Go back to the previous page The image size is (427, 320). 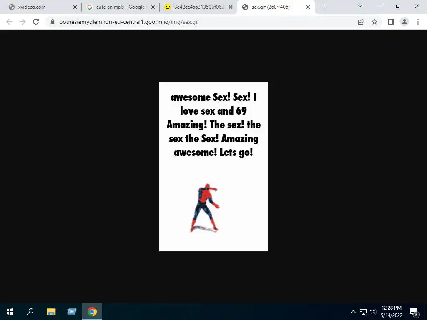tap(9, 22)
